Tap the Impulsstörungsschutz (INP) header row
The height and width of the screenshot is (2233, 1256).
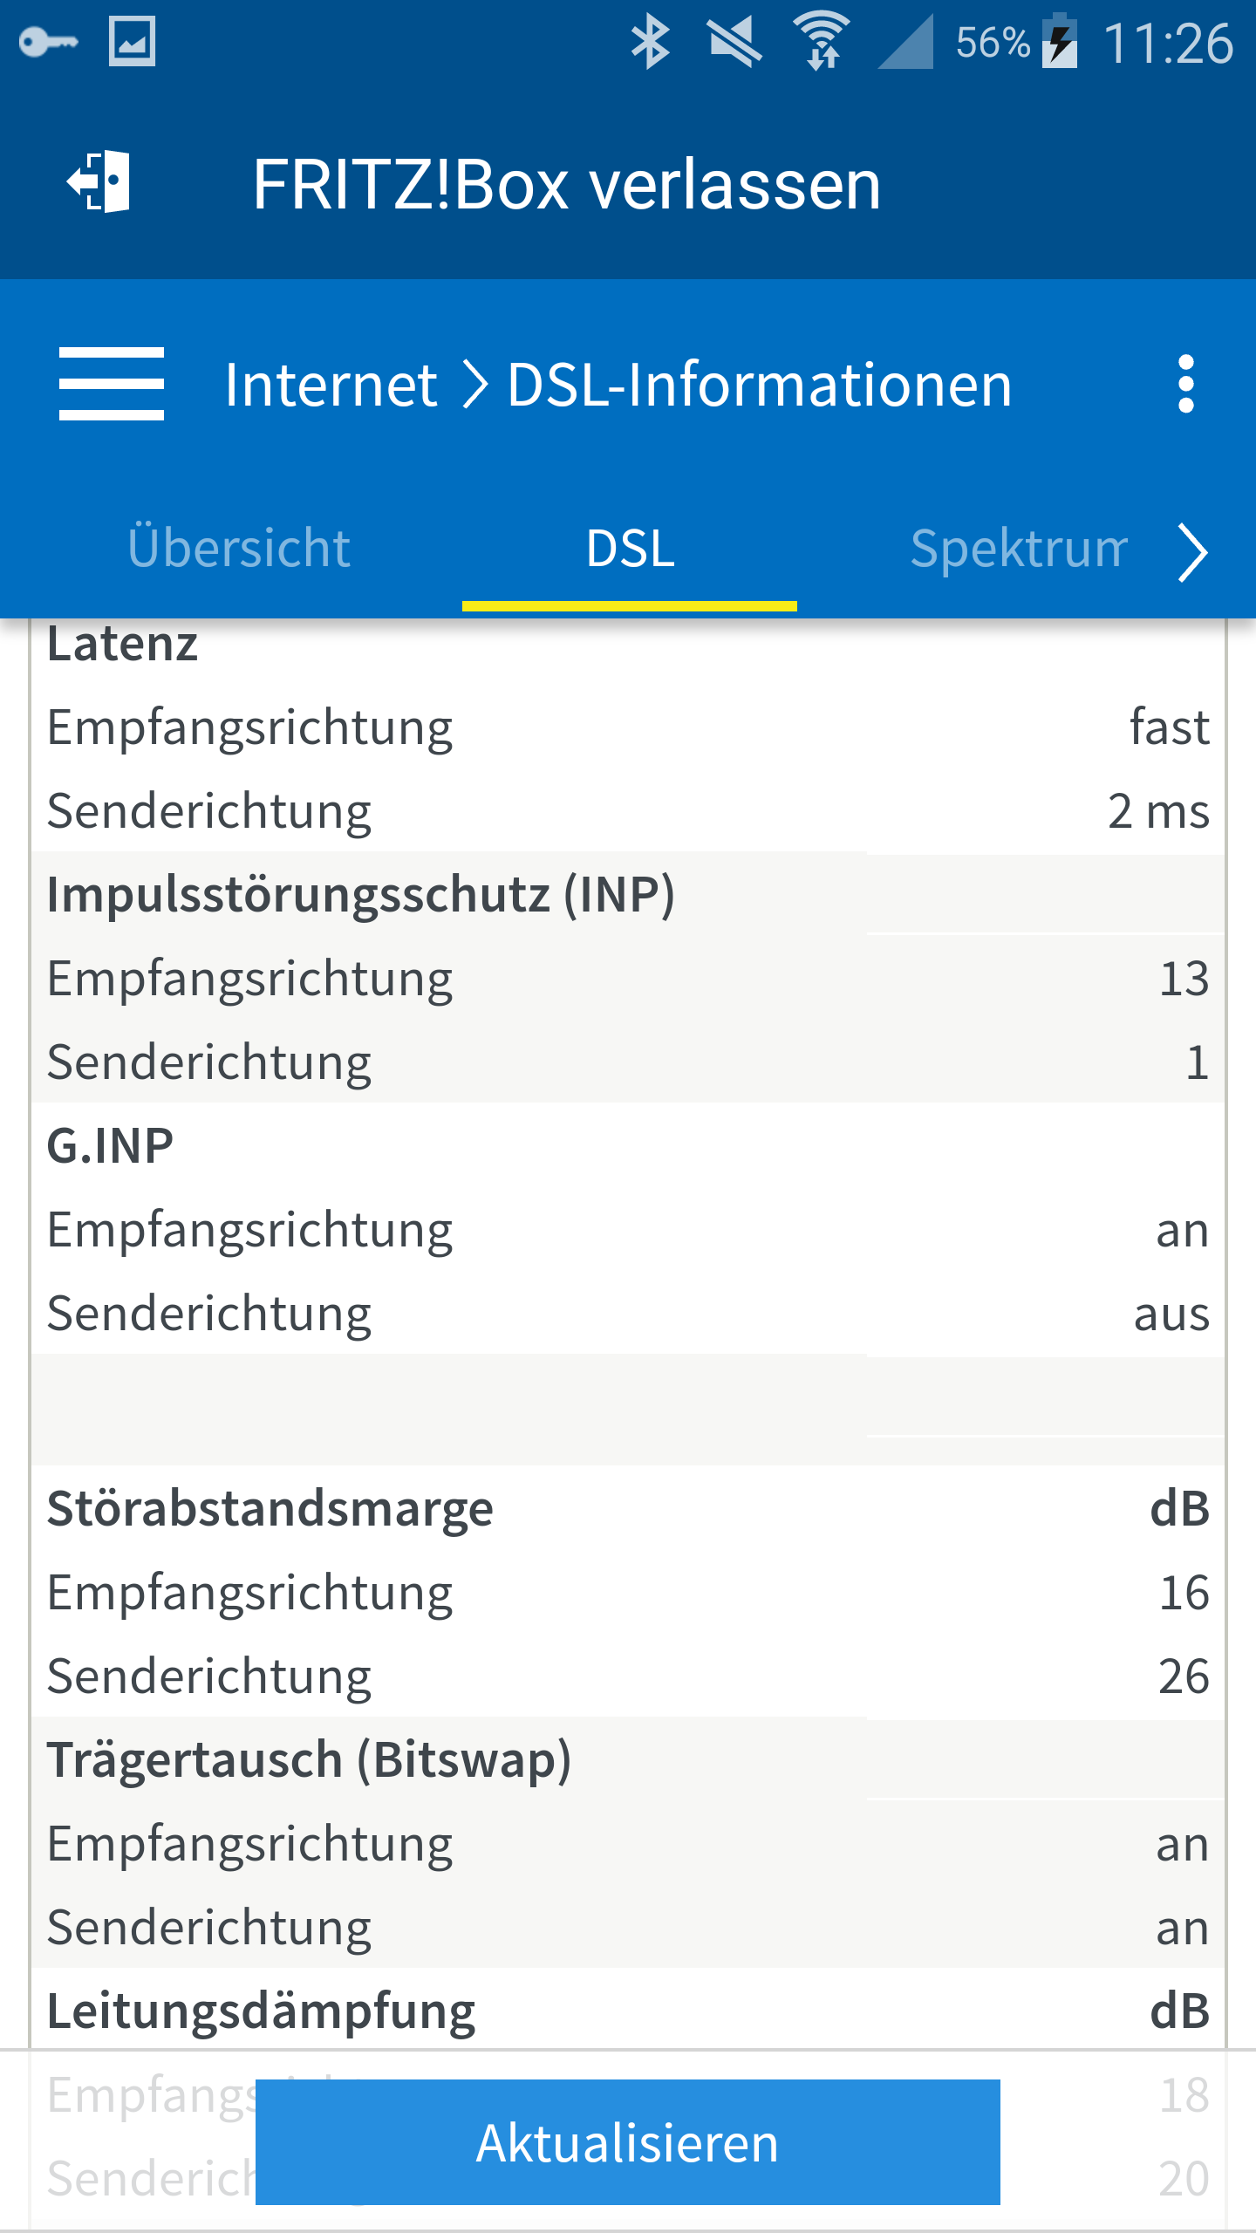628,894
